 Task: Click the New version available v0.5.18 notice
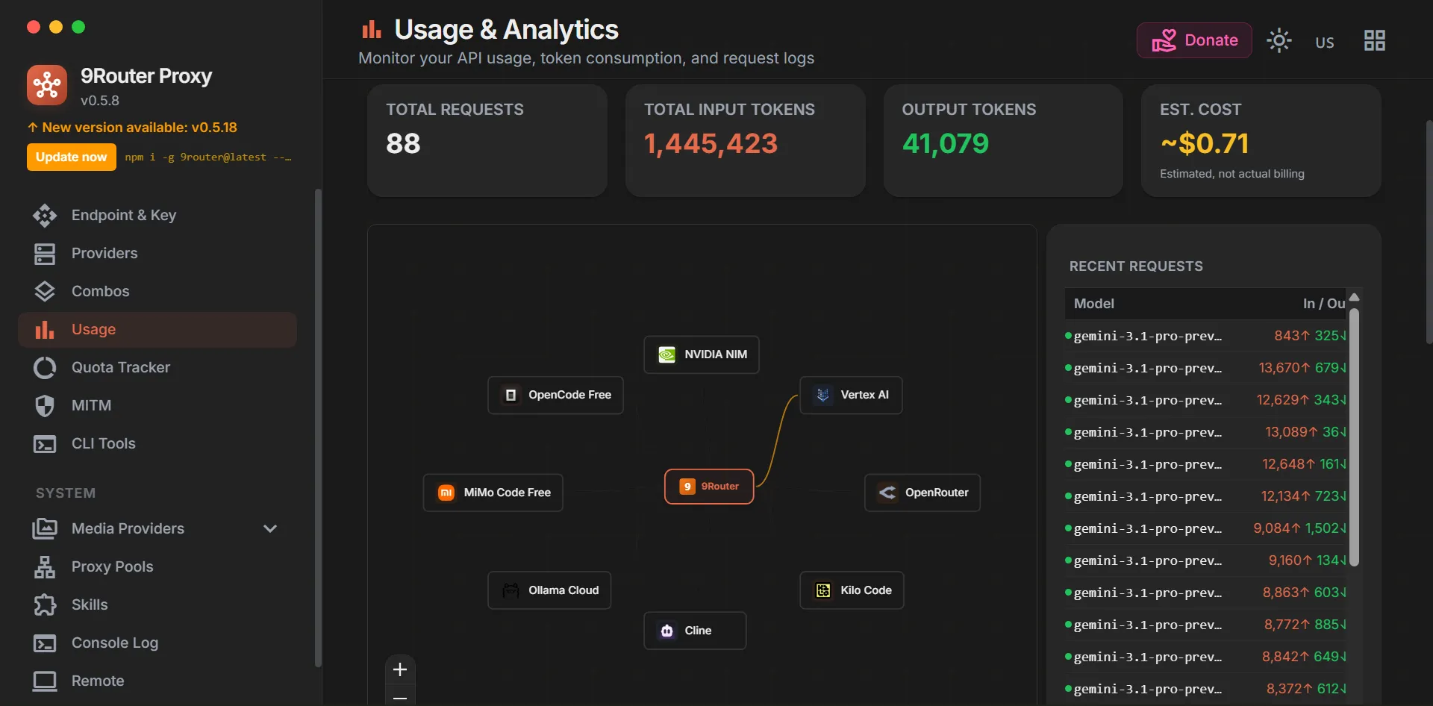[132, 128]
